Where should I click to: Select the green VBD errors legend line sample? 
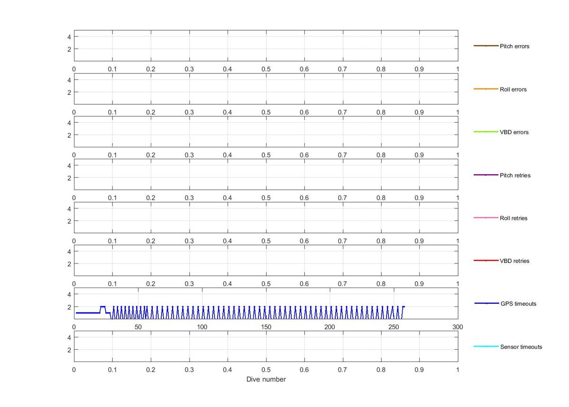486,132
